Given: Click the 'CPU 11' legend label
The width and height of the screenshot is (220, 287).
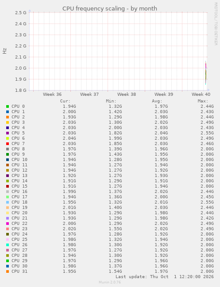Looking at the screenshot, I should (19, 165).
